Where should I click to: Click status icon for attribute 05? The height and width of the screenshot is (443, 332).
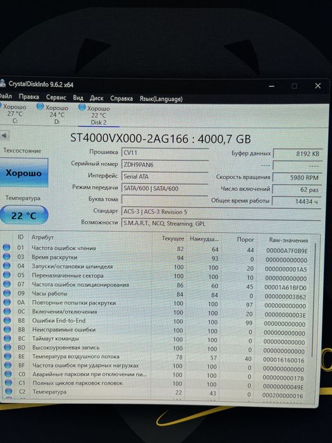[x=7, y=275]
